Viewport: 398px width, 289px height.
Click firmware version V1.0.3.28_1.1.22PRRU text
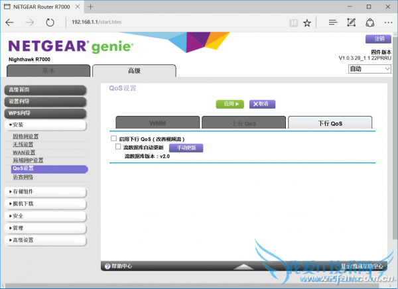coord(365,58)
